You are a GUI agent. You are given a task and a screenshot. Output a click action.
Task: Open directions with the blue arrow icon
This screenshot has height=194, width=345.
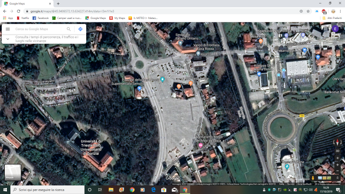coord(80,29)
